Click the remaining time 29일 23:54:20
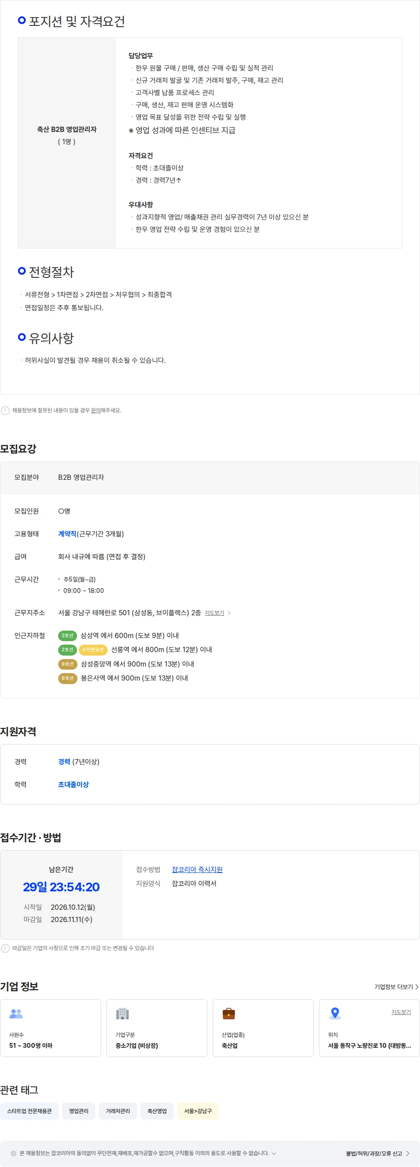 [x=61, y=887]
